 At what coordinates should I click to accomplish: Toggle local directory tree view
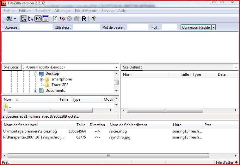[x=23, y=19]
